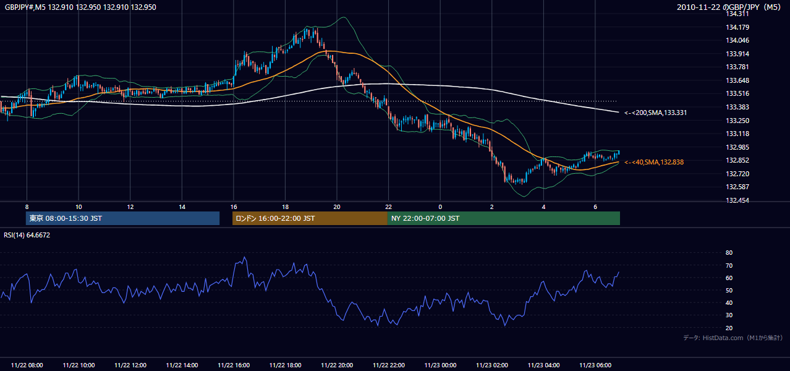Click the London 16:00-22:00 JST session bar
Image resolution: width=790 pixels, height=371 pixels.
(310, 218)
